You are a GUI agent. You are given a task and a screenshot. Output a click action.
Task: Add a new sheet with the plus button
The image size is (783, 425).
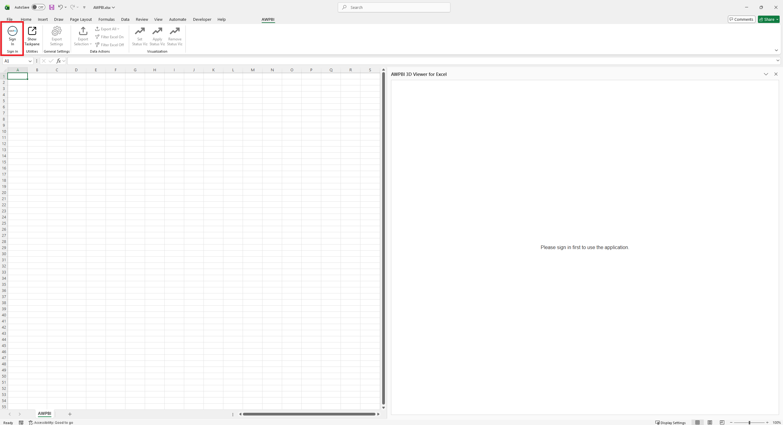70,414
